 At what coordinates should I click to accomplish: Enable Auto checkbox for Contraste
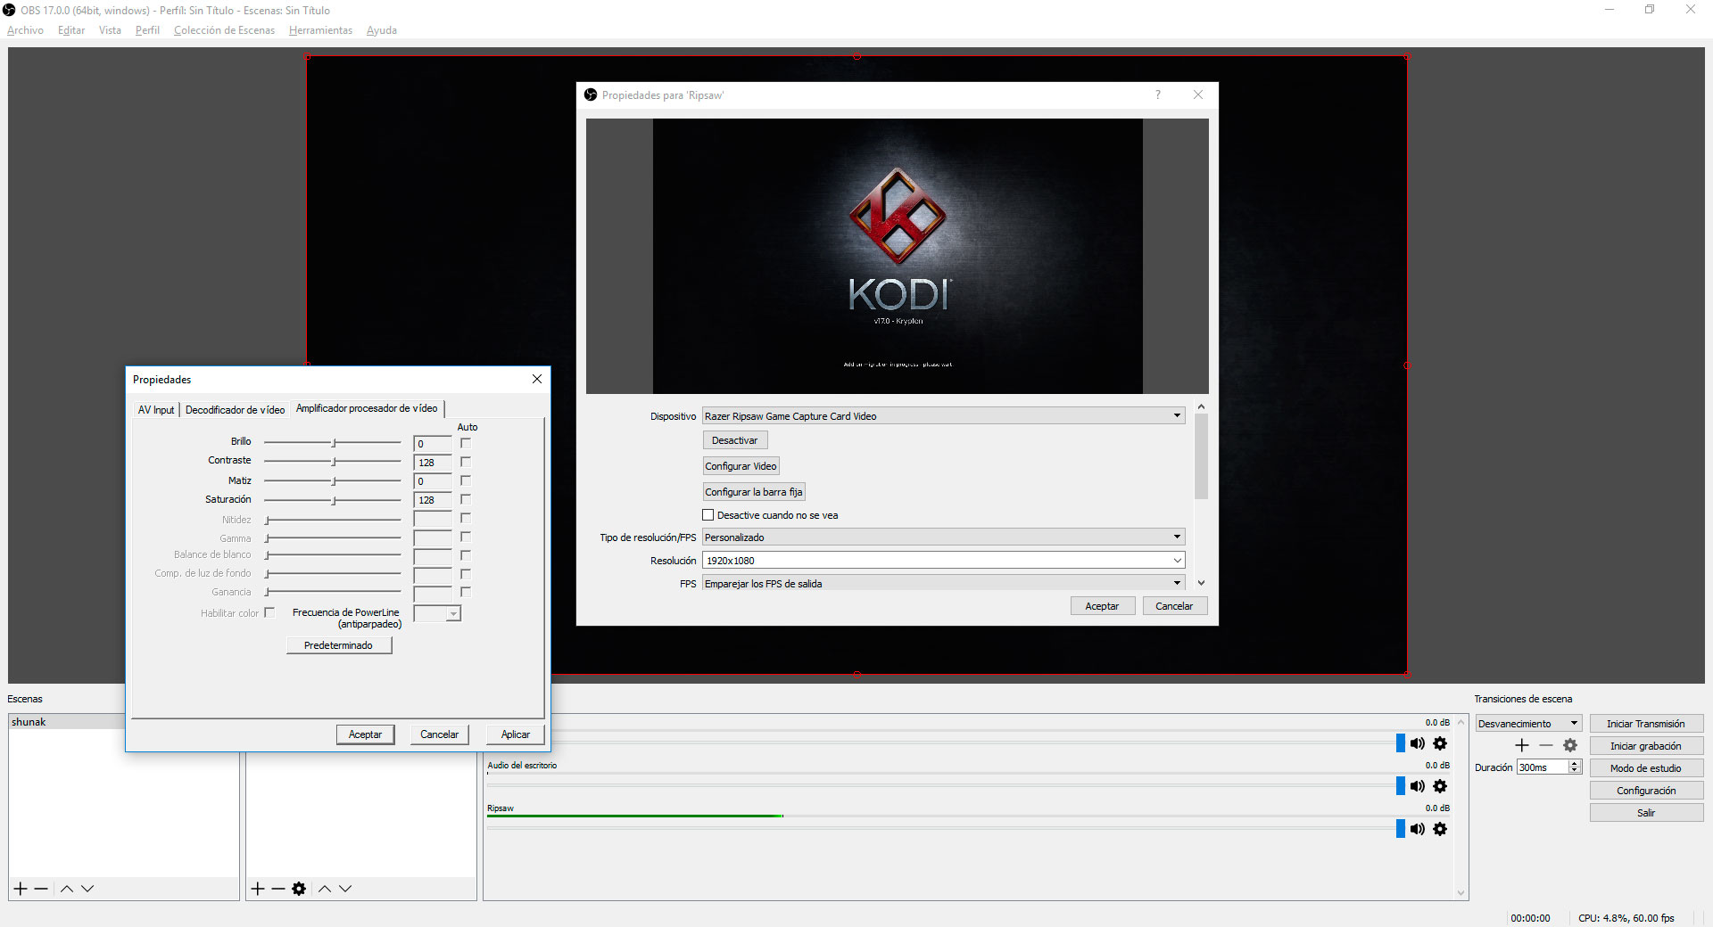tap(466, 462)
